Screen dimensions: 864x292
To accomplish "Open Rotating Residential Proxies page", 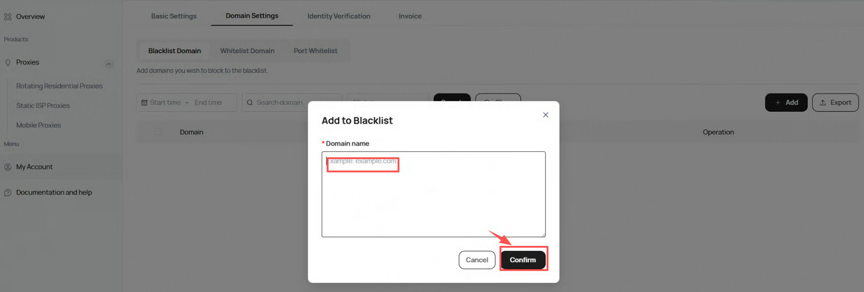I will (x=59, y=86).
